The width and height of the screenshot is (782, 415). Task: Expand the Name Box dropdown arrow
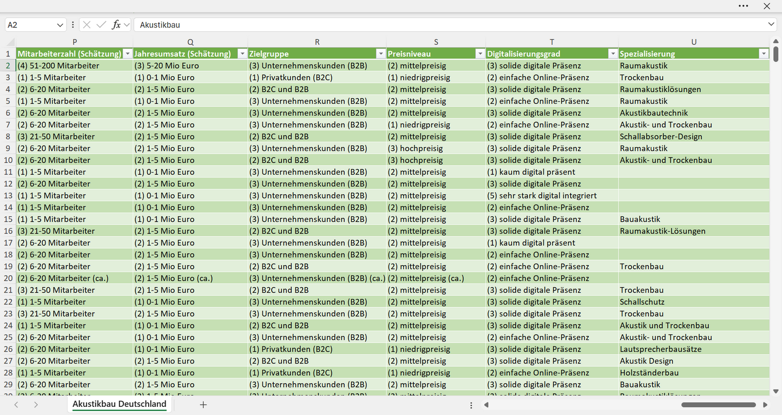(60, 25)
